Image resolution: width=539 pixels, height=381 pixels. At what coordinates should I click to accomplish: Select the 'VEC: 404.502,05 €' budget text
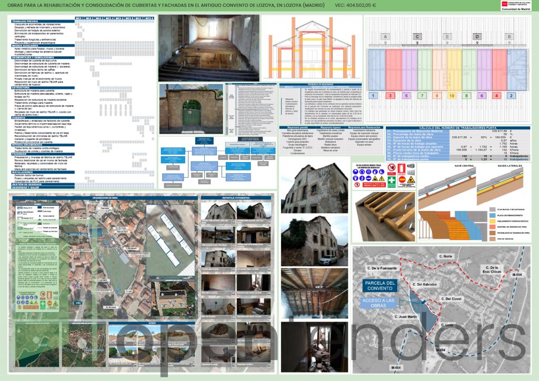tap(355, 5)
